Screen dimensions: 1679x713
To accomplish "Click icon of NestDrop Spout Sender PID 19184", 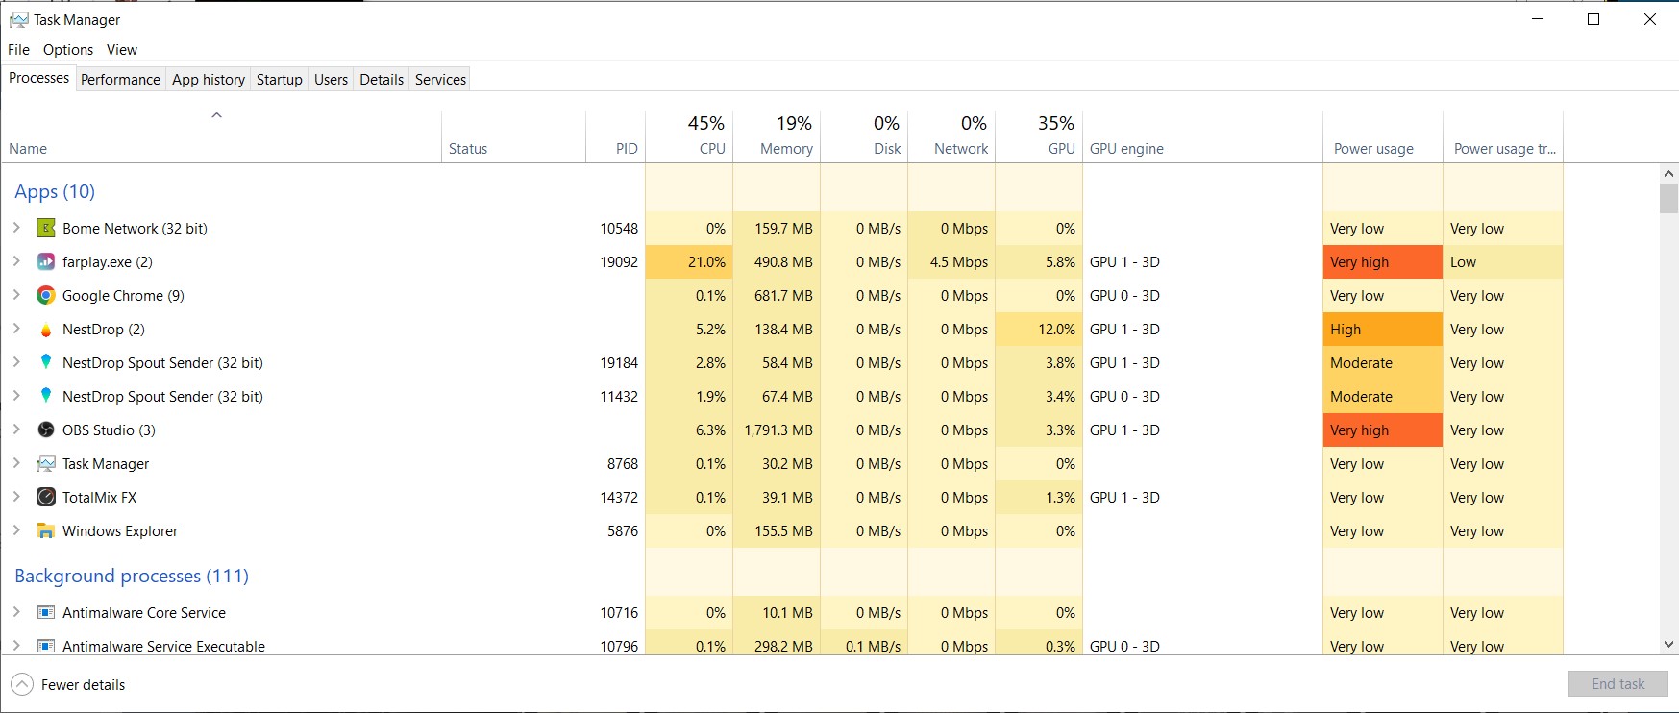I will click(x=45, y=362).
